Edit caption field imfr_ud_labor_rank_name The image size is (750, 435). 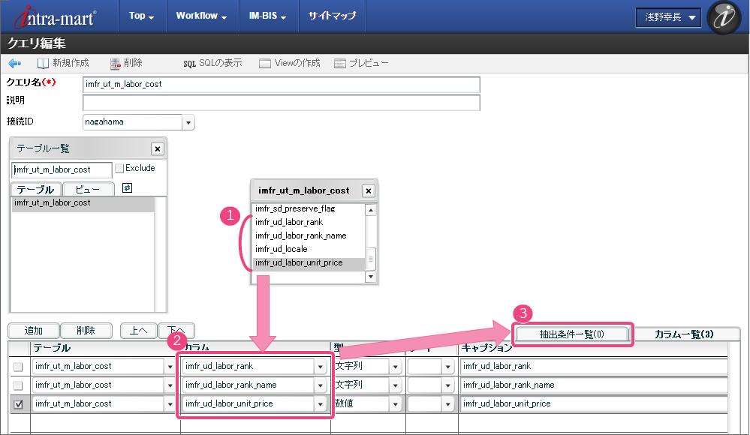(594, 385)
